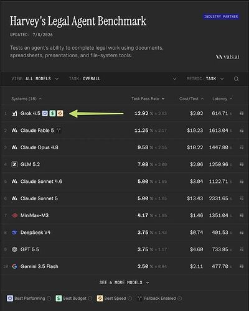Select the Grok 4.5 model name
Screen dimensions: 249x311
coord(31,113)
